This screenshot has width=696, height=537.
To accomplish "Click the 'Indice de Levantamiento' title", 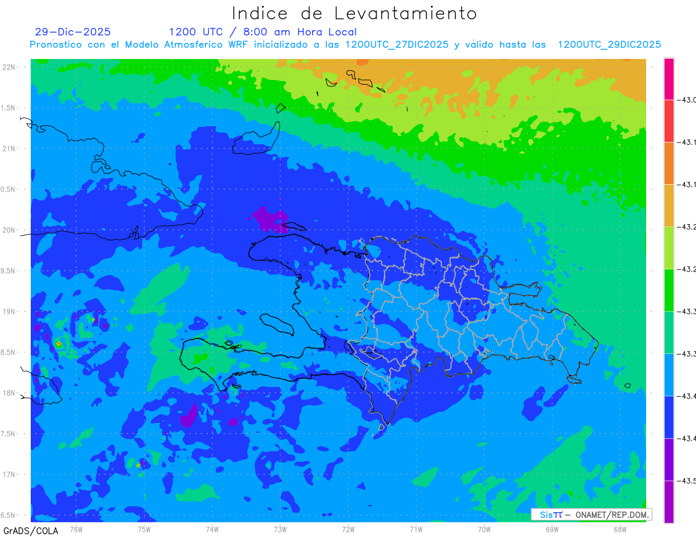I will click(x=354, y=13).
